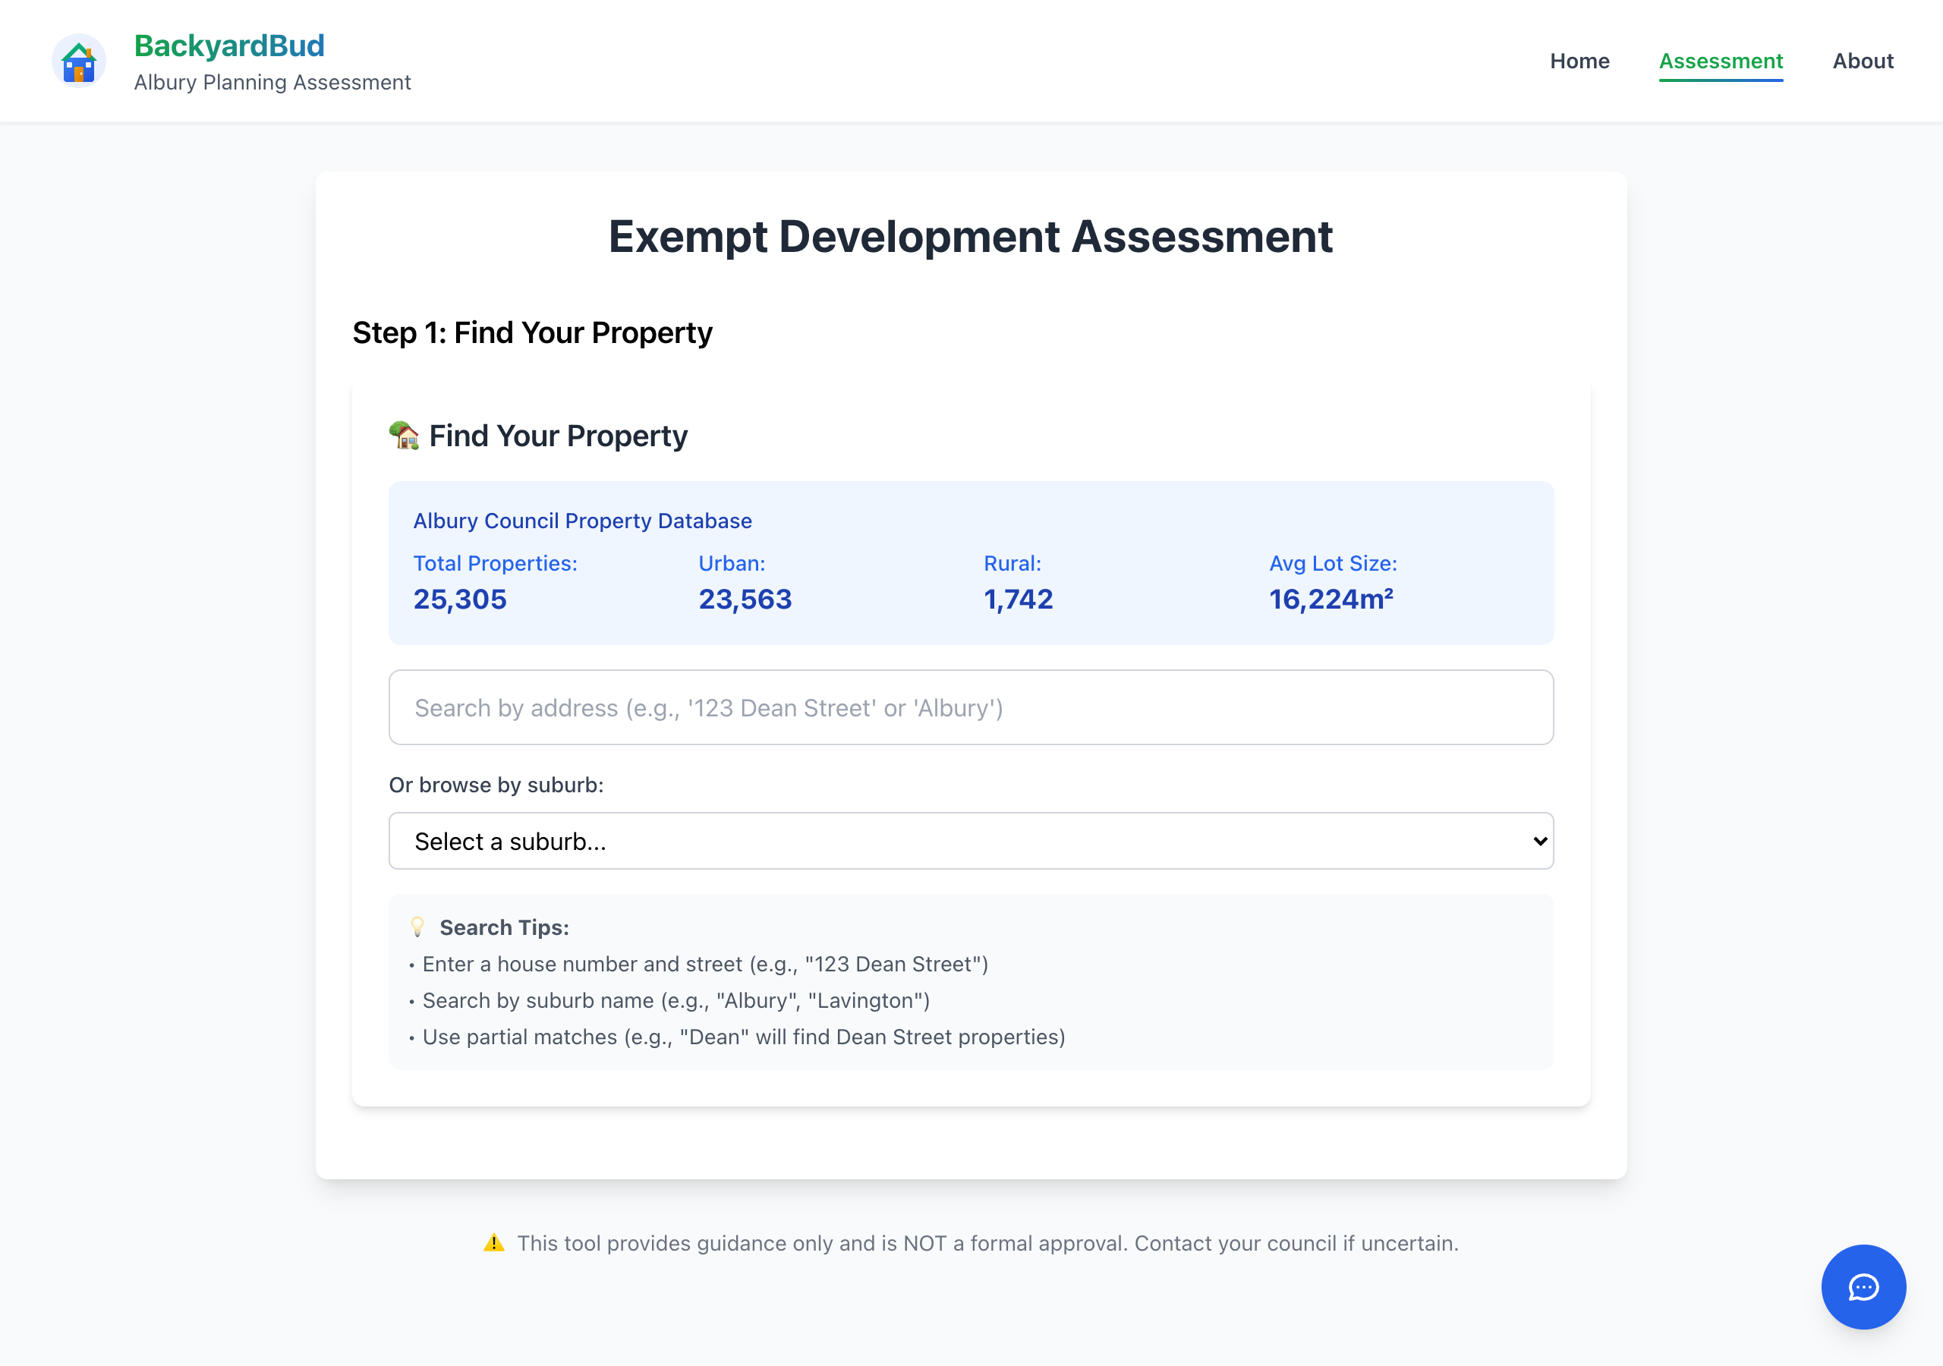Open the Assessment nav tab
This screenshot has width=1943, height=1366.
coord(1721,61)
